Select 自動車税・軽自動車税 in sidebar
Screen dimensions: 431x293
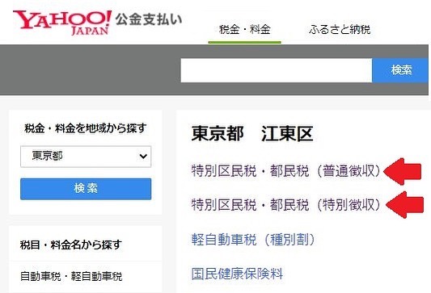(x=71, y=276)
